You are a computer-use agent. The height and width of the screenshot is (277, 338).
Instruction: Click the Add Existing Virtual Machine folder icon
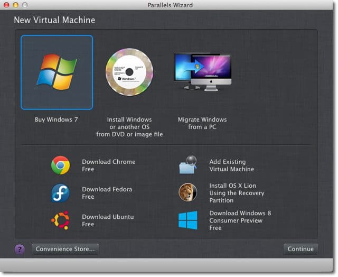tap(188, 165)
